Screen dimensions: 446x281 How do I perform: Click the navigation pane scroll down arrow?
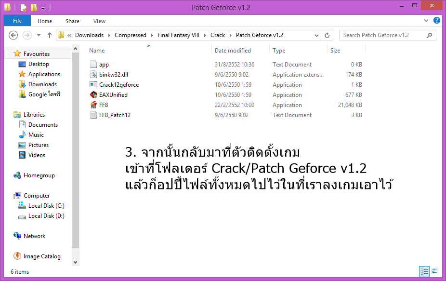coord(75,262)
